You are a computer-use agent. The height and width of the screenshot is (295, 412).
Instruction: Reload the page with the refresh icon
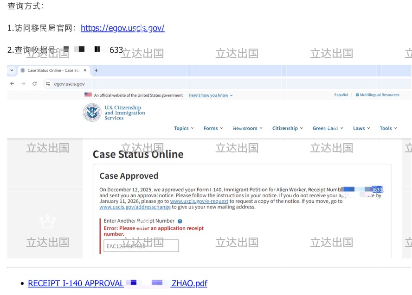[x=34, y=84]
